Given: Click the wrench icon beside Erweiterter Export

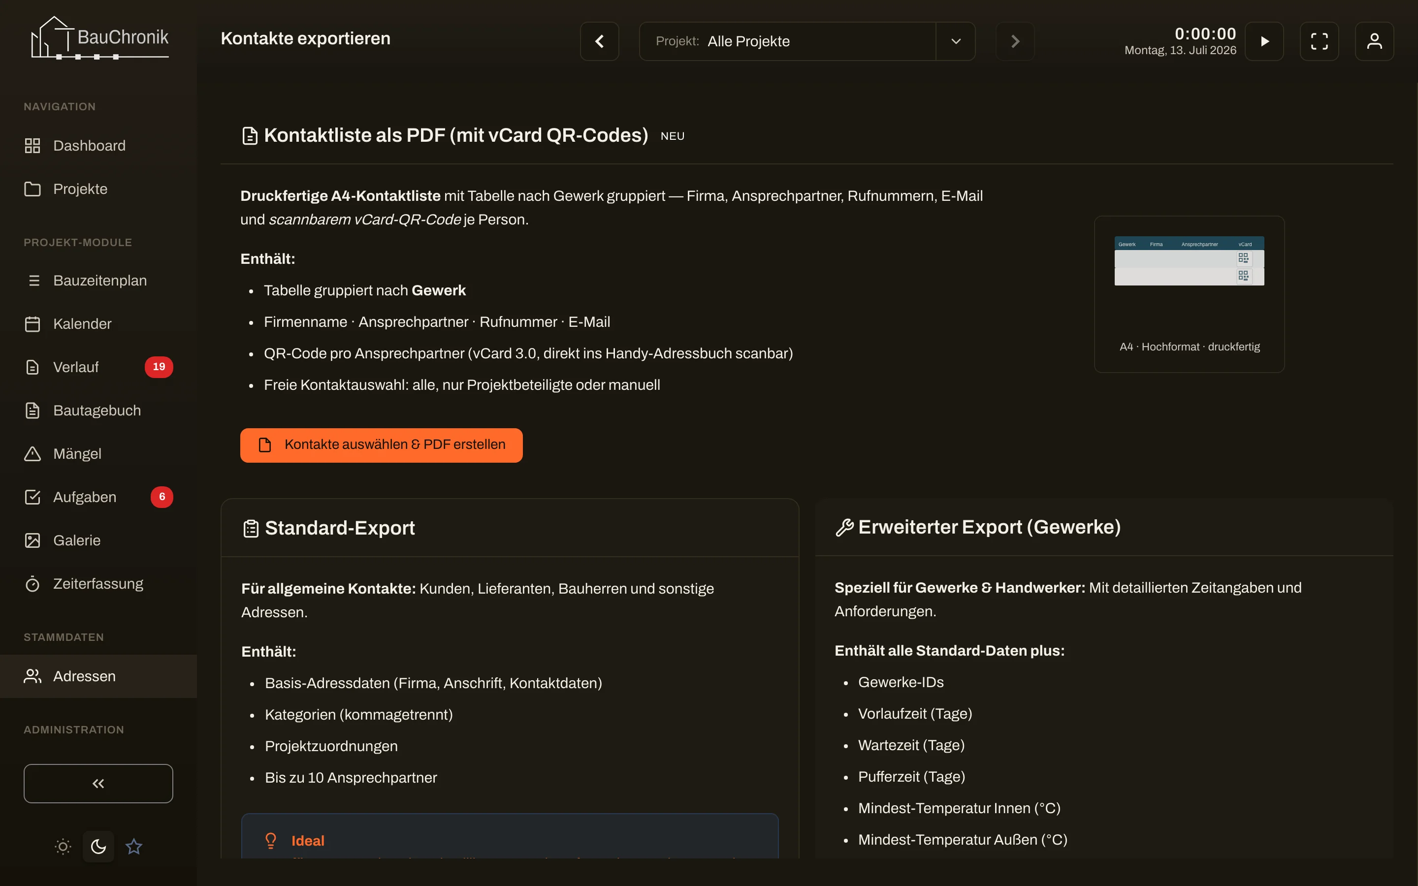Looking at the screenshot, I should (x=844, y=528).
